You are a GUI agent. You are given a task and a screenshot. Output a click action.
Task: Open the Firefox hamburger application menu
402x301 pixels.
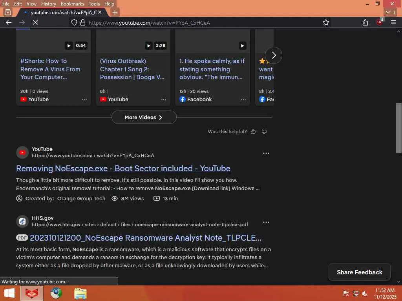click(x=393, y=22)
